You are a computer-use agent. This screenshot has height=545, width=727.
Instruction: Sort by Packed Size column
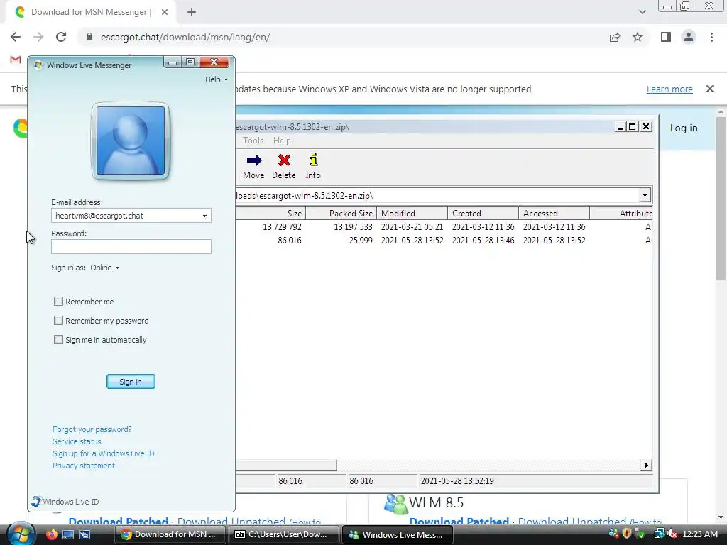341,213
